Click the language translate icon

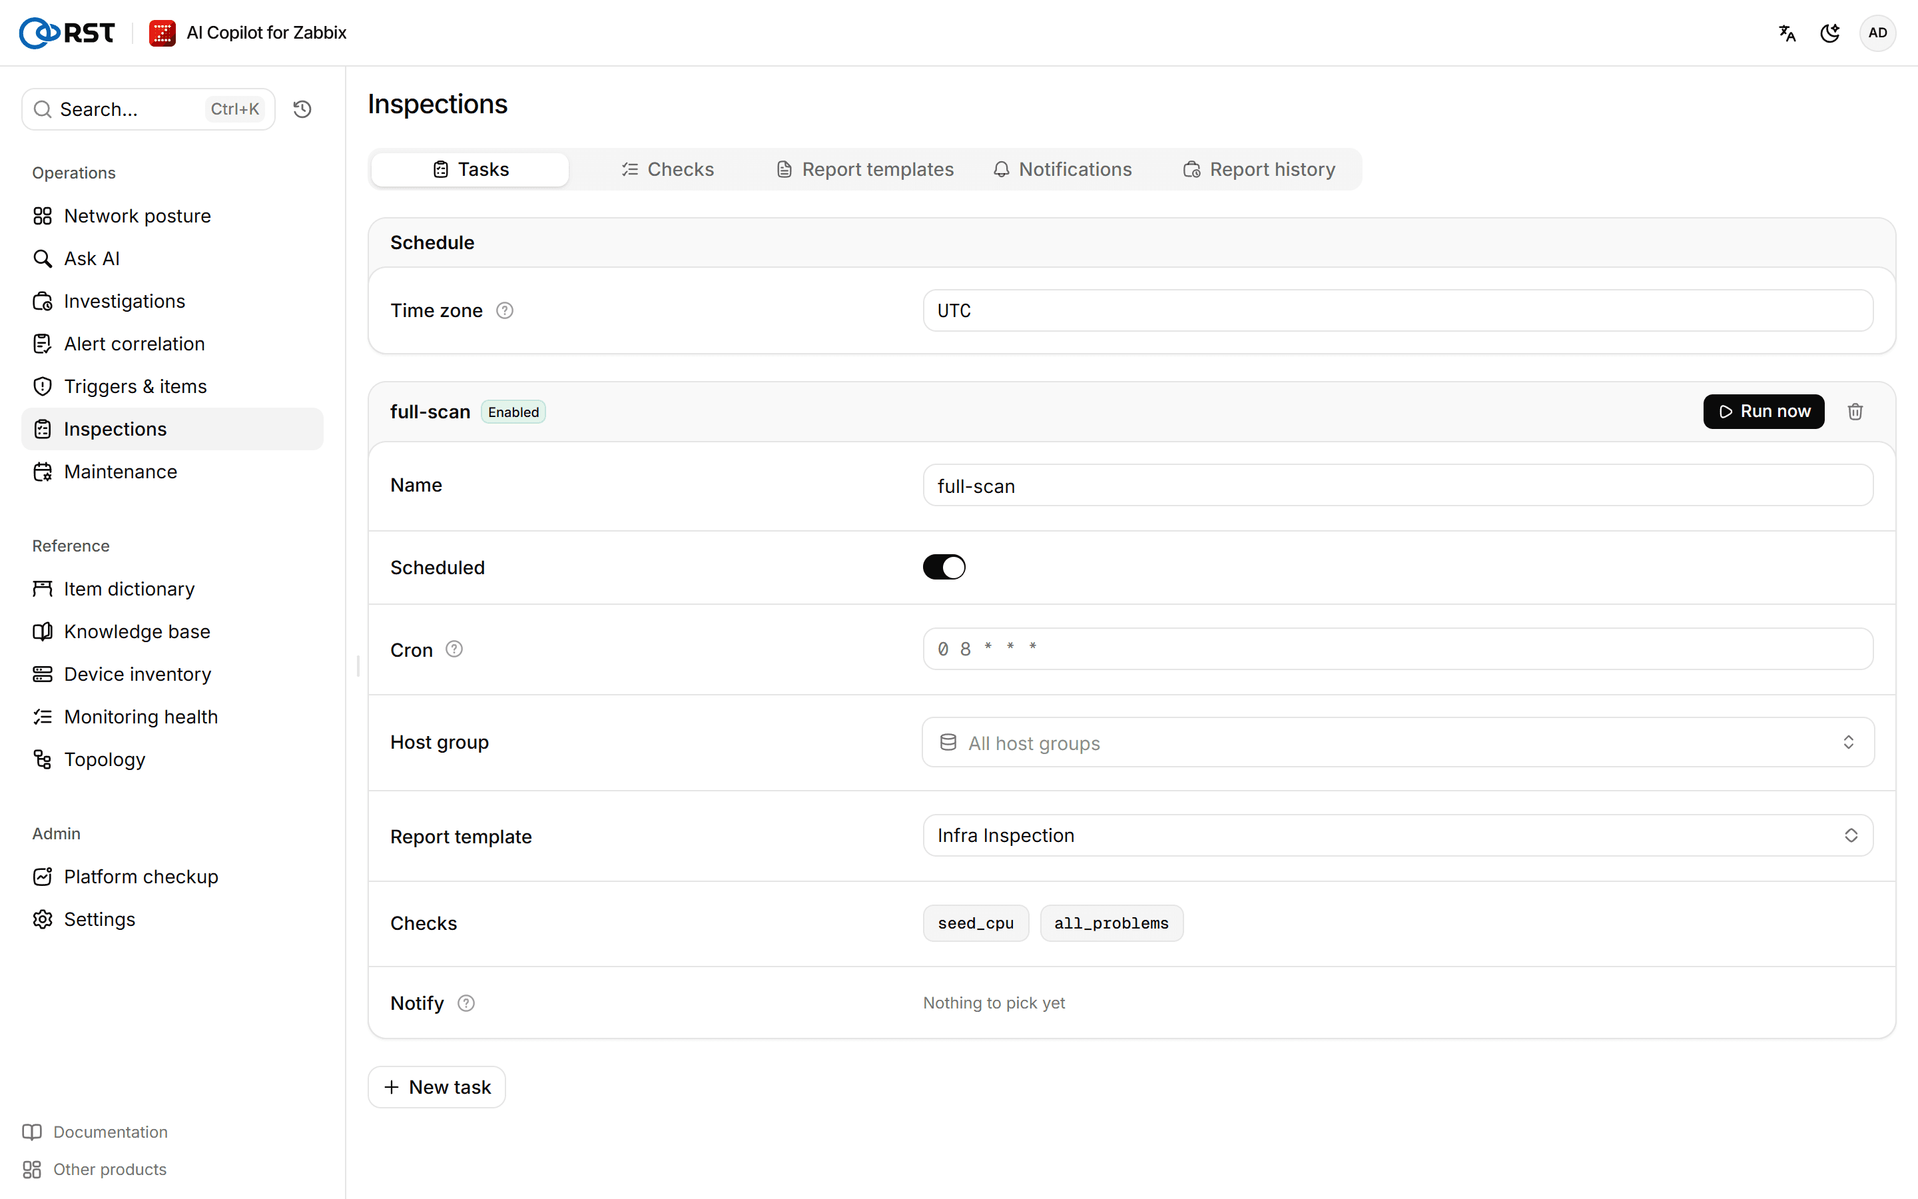(x=1787, y=33)
